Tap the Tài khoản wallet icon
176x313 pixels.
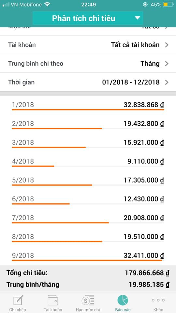coord(53,300)
